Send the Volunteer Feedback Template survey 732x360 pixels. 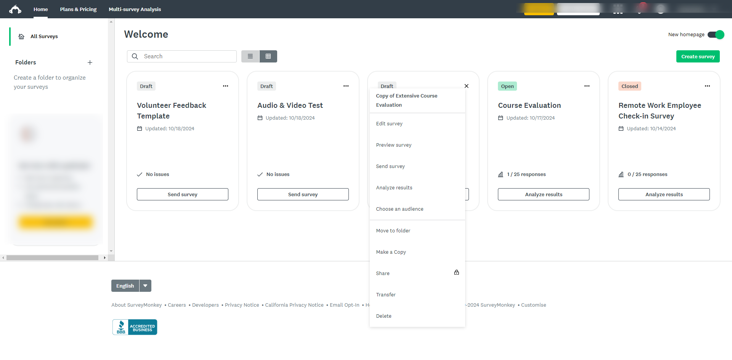tap(183, 194)
